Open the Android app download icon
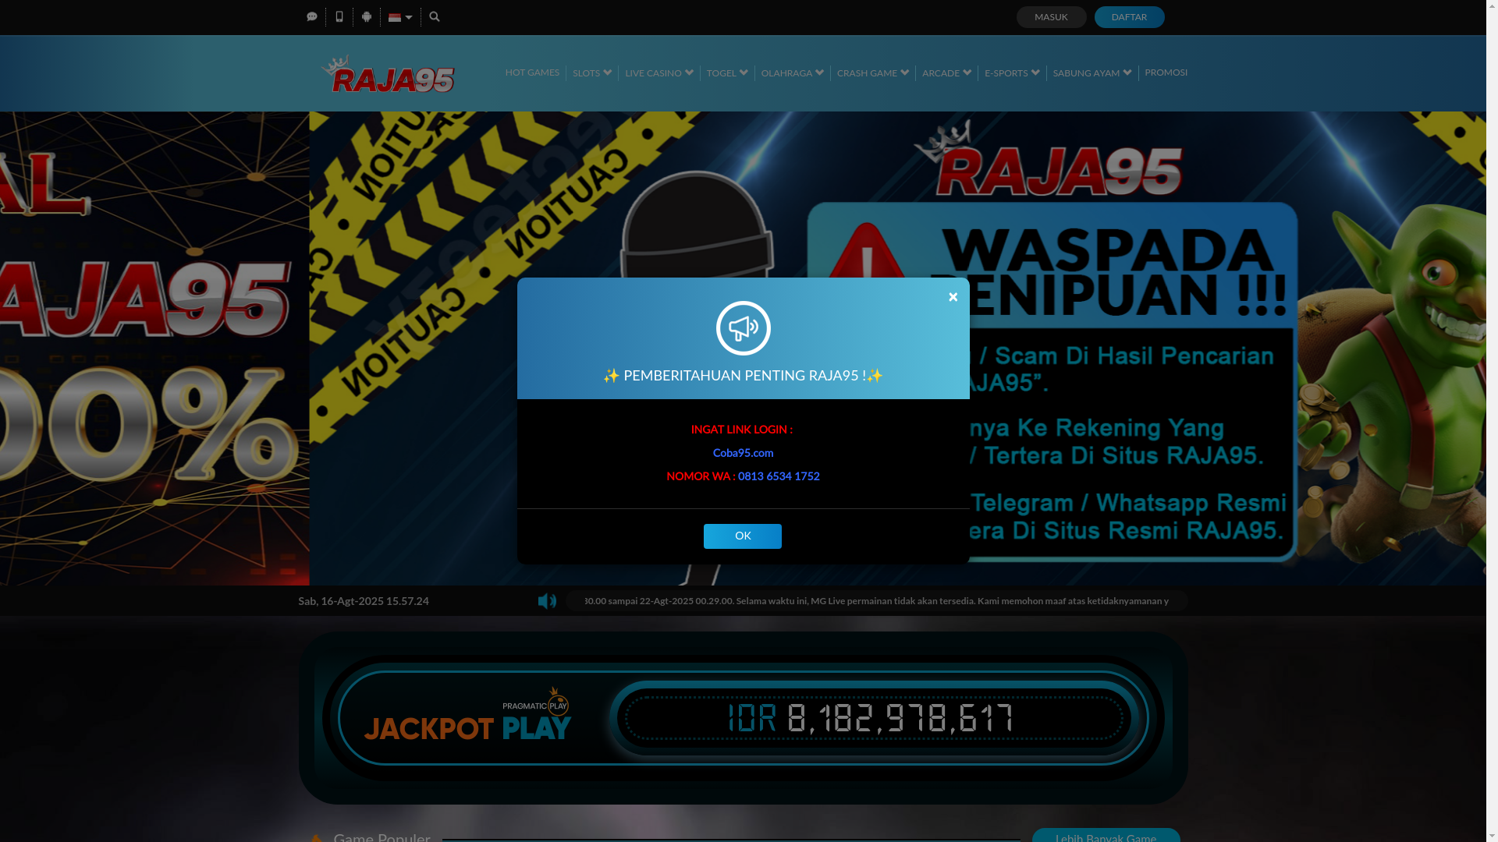Image resolution: width=1498 pixels, height=842 pixels. tap(367, 16)
